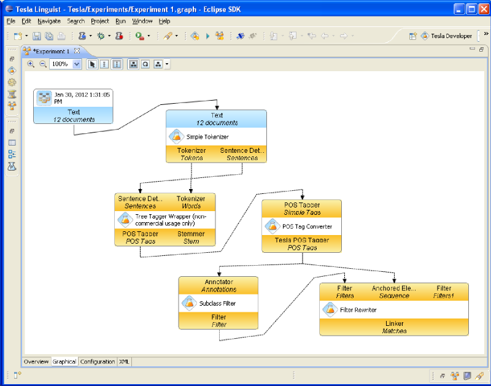
Task: Switch to the Overview tab
Action: click(36, 361)
